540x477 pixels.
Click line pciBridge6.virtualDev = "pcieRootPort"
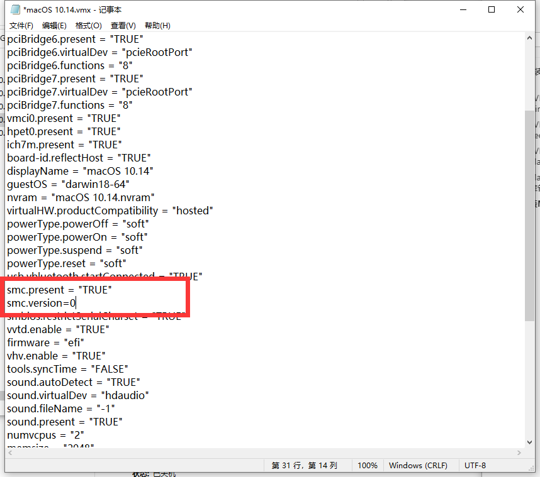[x=99, y=52]
